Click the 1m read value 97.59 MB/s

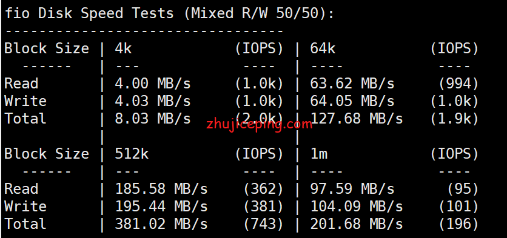tap(352, 189)
